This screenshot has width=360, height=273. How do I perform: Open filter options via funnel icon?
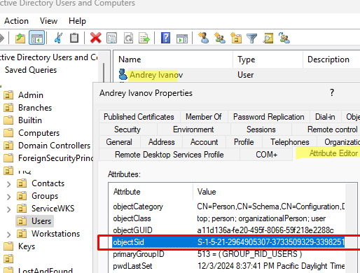tap(251, 38)
